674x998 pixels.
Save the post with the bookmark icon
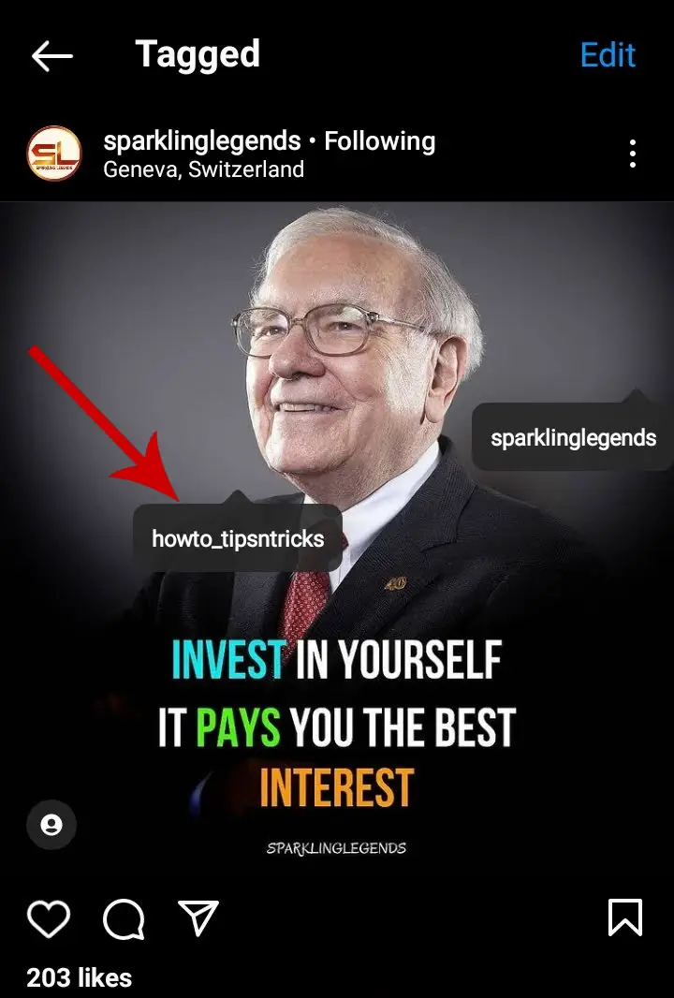(625, 917)
